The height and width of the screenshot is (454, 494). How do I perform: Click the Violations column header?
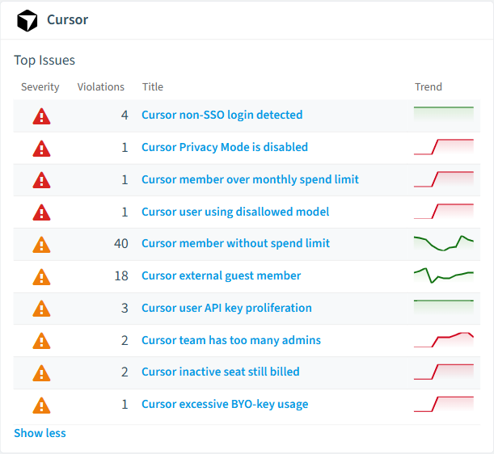(101, 87)
